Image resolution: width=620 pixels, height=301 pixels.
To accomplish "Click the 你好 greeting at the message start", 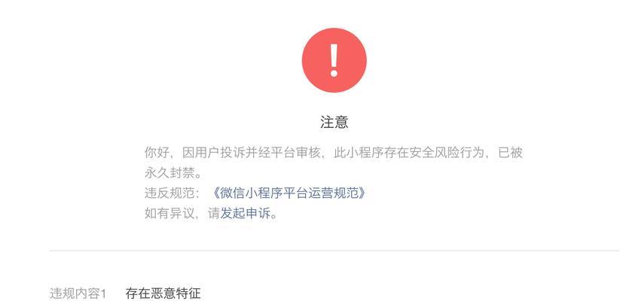I will pyautogui.click(x=157, y=152).
